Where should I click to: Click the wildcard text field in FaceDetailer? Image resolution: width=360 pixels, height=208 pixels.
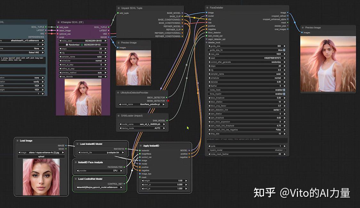point(246,139)
